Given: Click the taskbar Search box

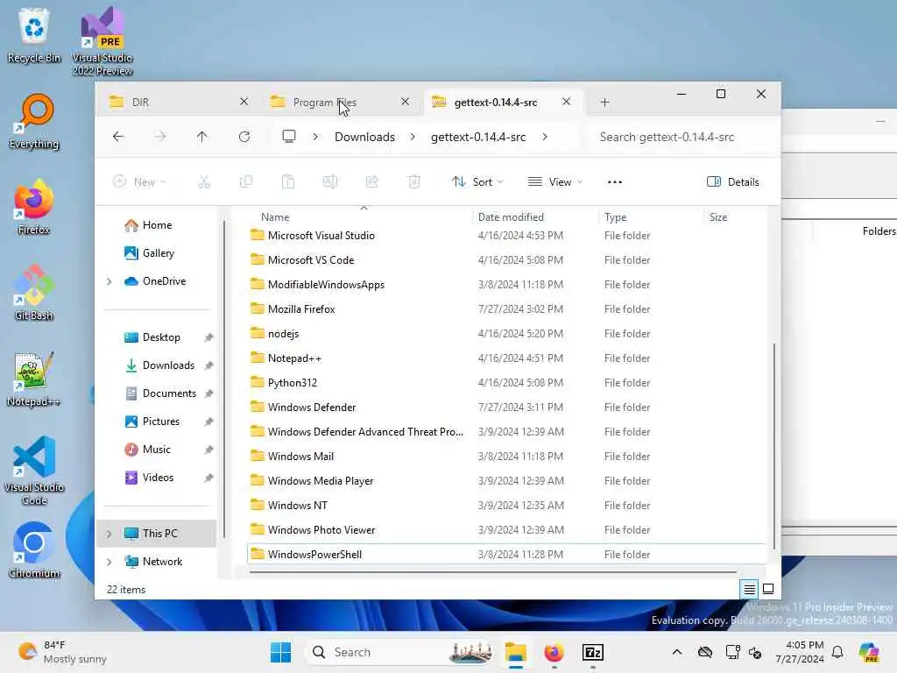Looking at the screenshot, I should pyautogui.click(x=399, y=652).
